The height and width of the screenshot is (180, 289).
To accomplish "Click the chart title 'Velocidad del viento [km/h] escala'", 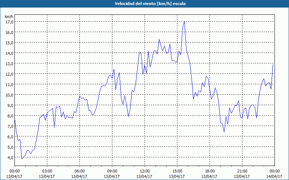I will (150, 4).
